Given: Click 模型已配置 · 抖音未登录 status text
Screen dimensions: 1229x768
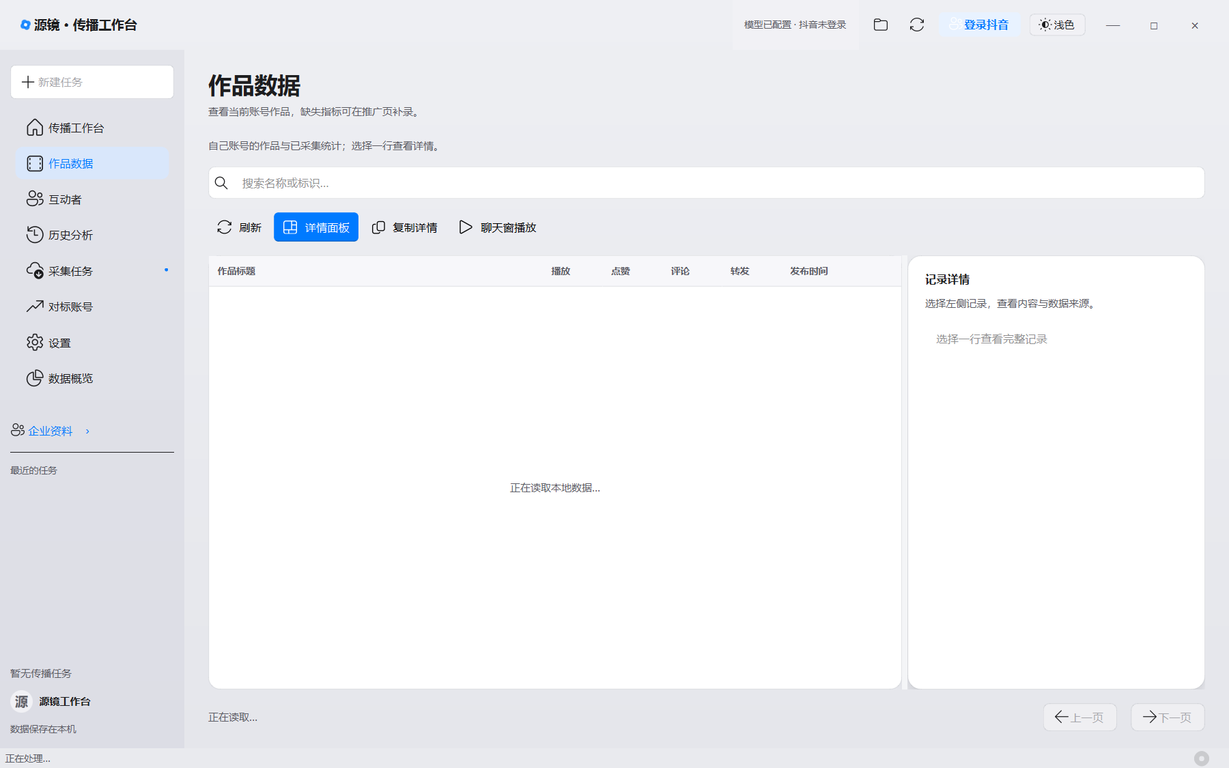Looking at the screenshot, I should pyautogui.click(x=795, y=25).
